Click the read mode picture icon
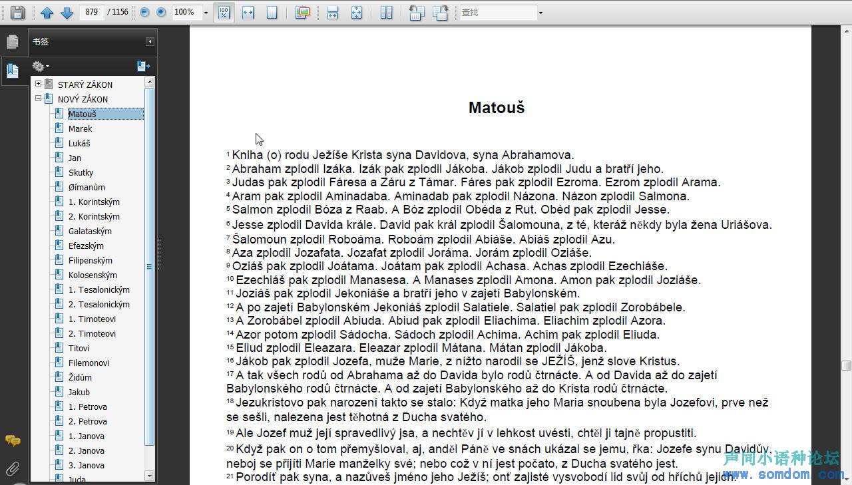 302,12
